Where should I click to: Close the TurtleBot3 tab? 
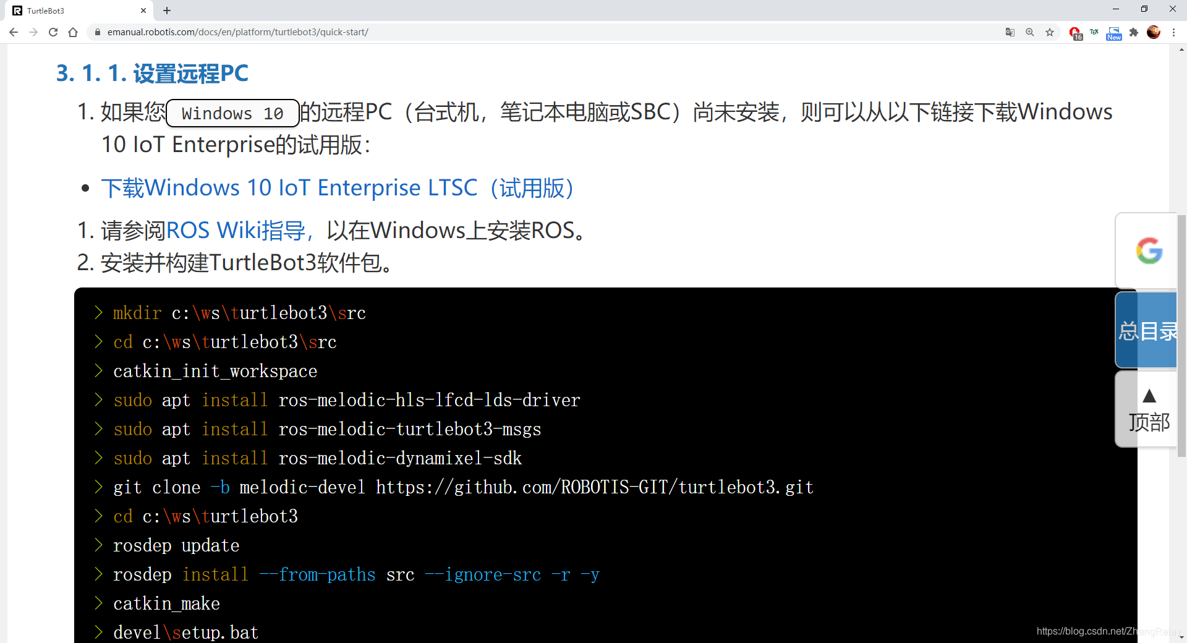[x=143, y=11]
